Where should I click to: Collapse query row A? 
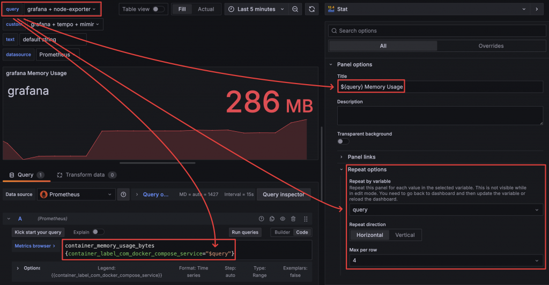coord(9,219)
